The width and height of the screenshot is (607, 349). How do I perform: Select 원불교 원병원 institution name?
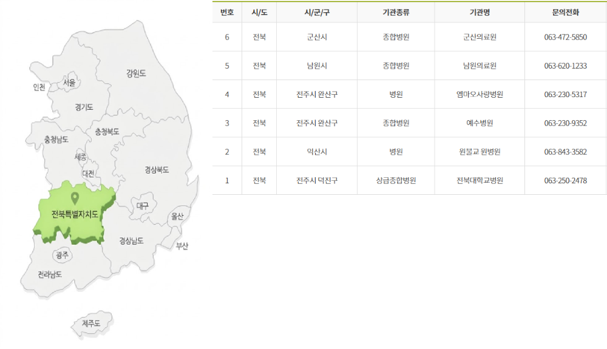click(x=480, y=152)
